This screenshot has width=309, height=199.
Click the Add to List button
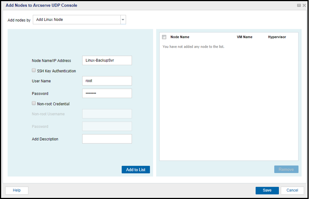136,170
